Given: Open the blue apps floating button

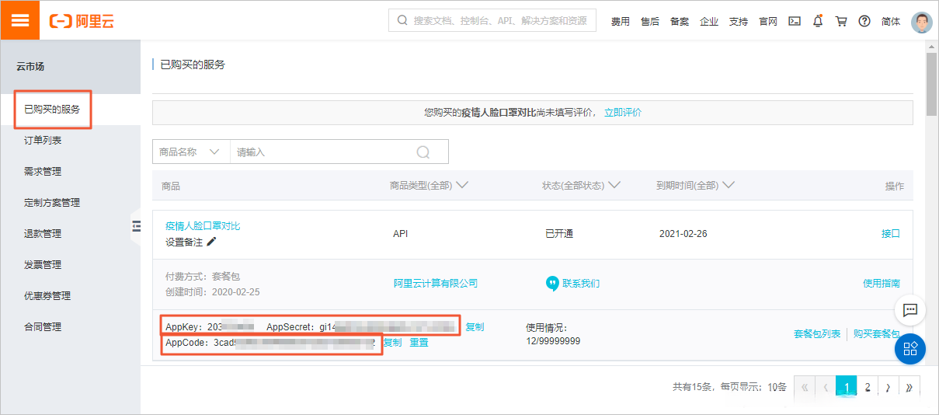Looking at the screenshot, I should 909,349.
